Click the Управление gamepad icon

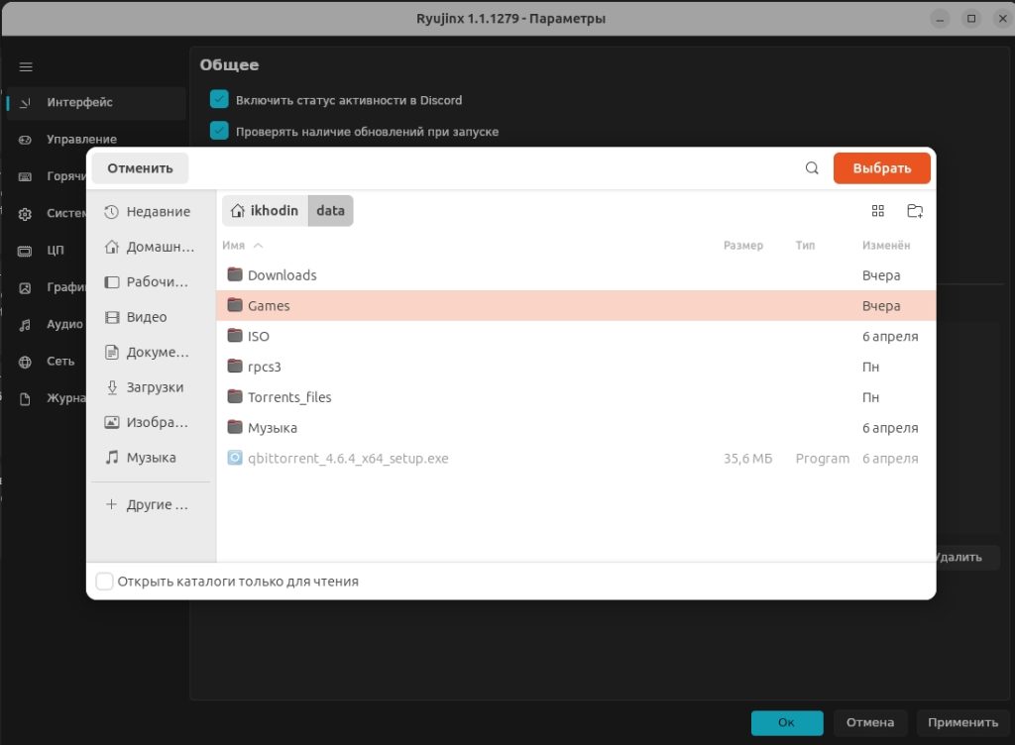pyautogui.click(x=25, y=139)
